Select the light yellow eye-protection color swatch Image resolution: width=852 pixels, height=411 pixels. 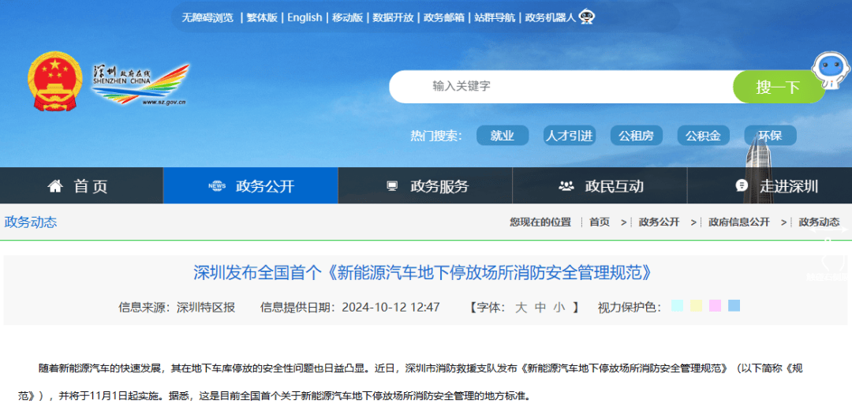tap(696, 306)
